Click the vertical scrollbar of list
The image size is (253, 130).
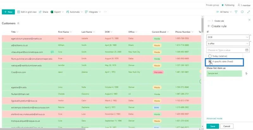(202, 26)
